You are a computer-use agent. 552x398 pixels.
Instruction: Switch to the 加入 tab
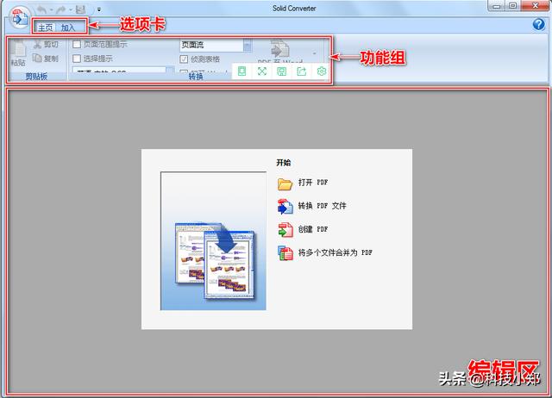(x=68, y=28)
